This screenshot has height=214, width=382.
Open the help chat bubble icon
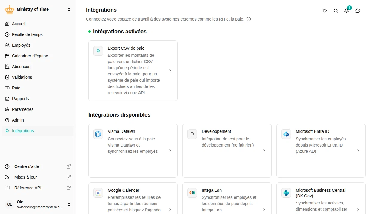pyautogui.click(x=358, y=11)
